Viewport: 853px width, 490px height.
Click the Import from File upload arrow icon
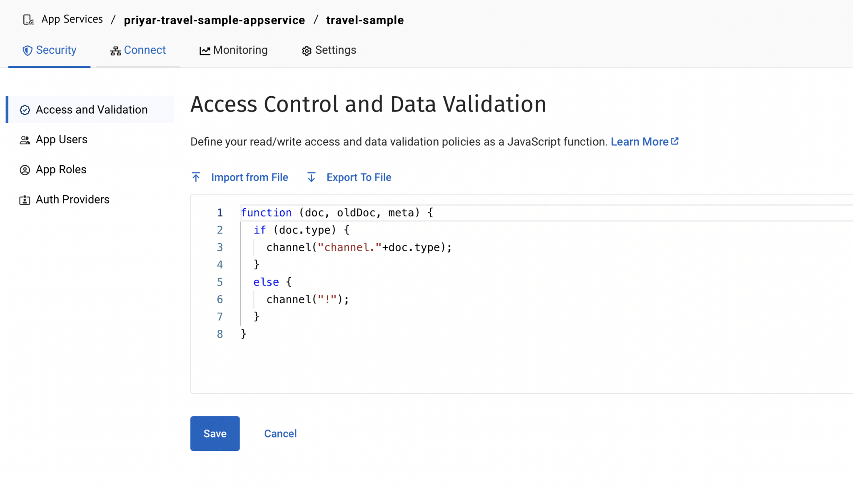pos(196,177)
